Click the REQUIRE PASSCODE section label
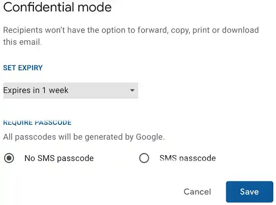 (37, 122)
